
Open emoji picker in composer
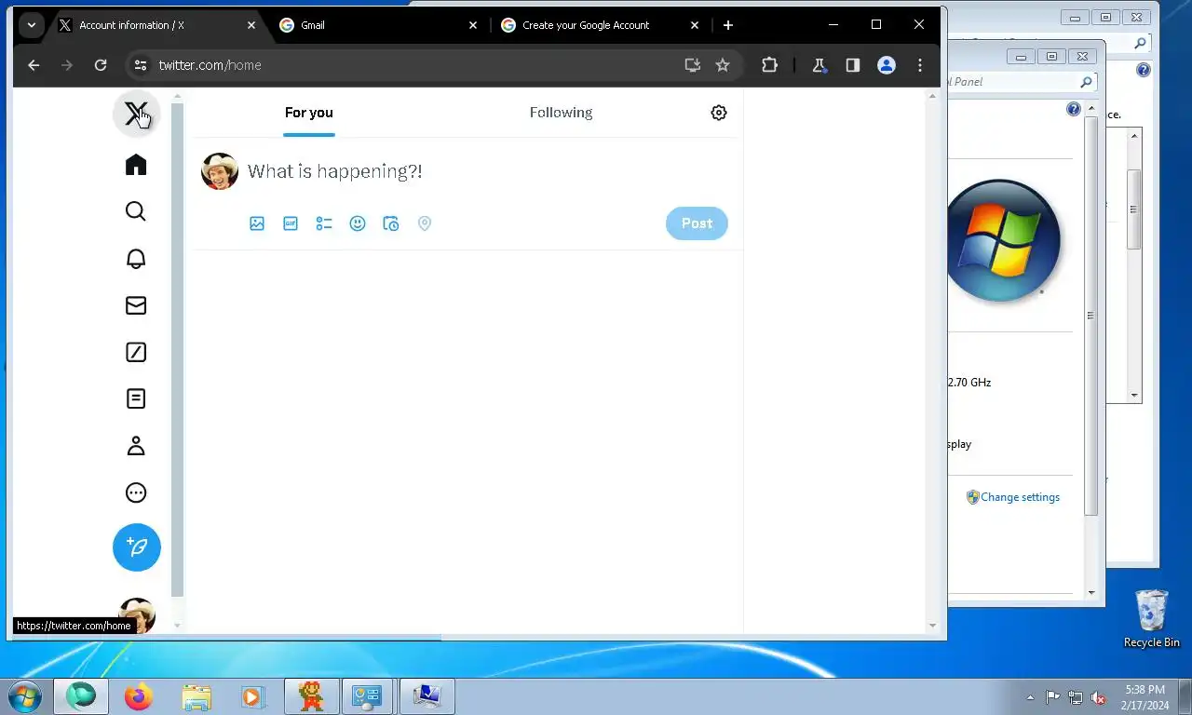point(358,223)
